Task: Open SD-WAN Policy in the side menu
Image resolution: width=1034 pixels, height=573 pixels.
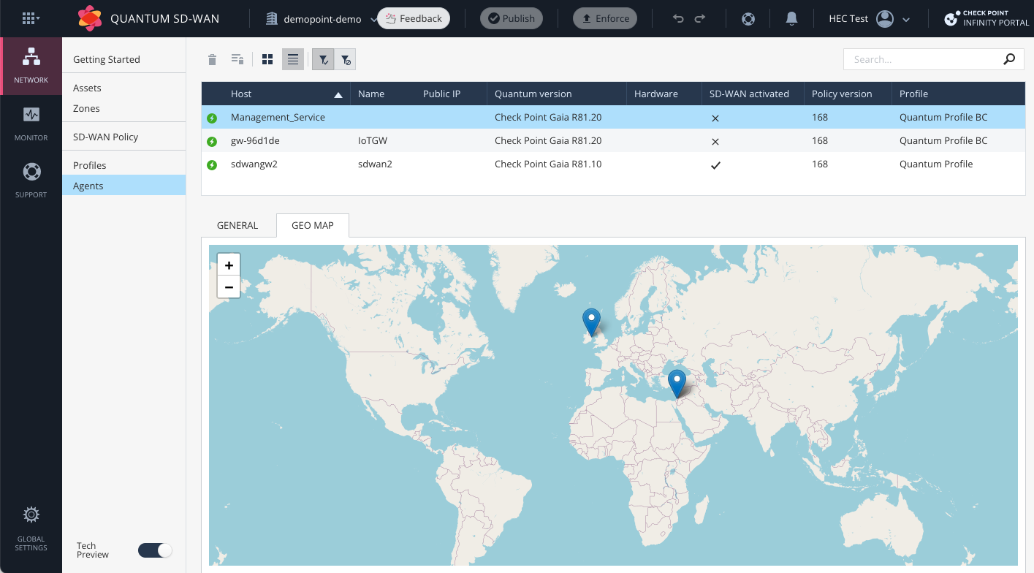Action: pyautogui.click(x=106, y=137)
